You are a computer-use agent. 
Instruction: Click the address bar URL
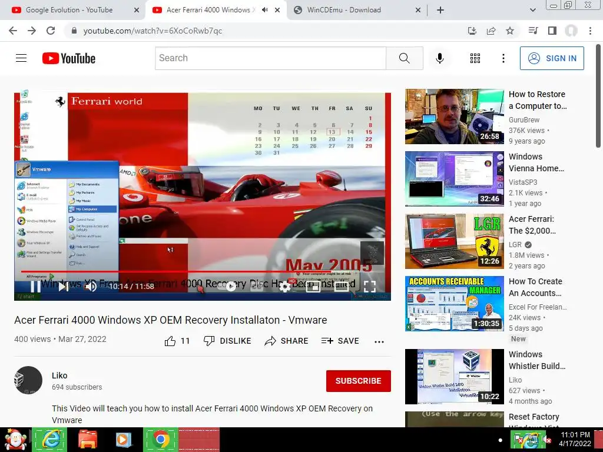click(153, 31)
